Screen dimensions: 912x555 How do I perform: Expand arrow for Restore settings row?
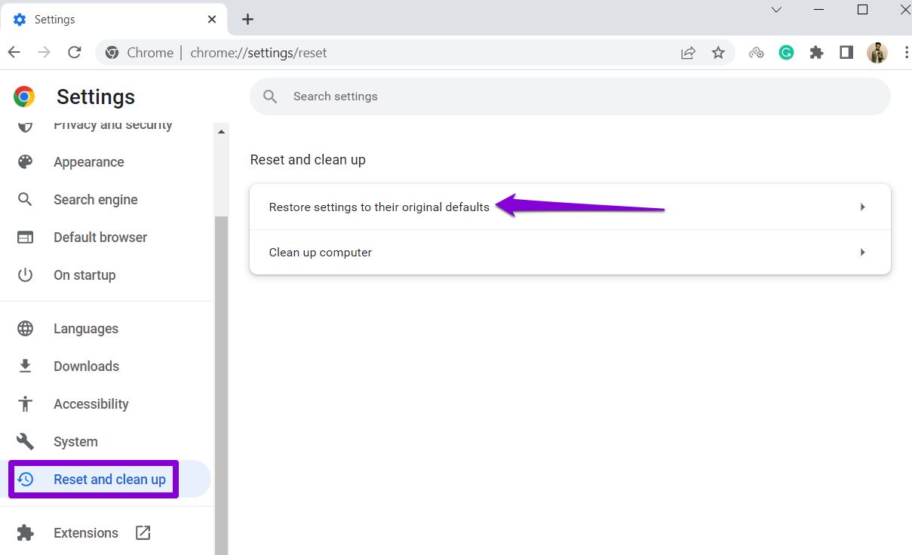tap(863, 207)
